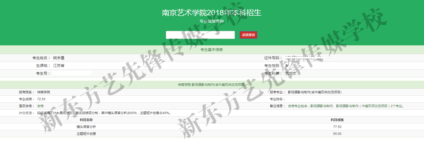Select the score 65.00
This screenshot has height=141, width=424.
pos(337,134)
